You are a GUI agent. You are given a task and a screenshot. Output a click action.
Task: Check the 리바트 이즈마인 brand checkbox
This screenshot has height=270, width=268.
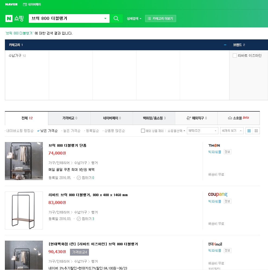point(235,56)
